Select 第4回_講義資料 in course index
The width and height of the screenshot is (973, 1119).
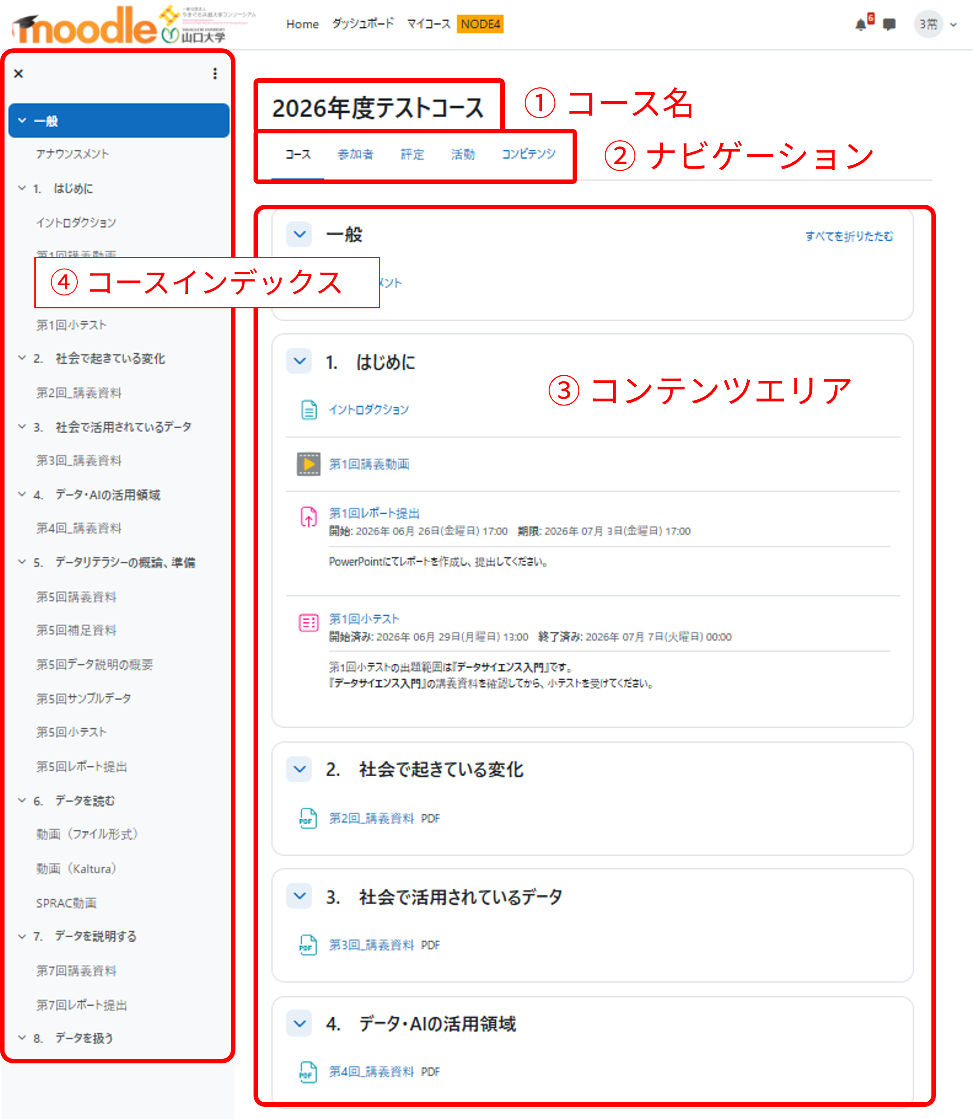click(x=79, y=529)
